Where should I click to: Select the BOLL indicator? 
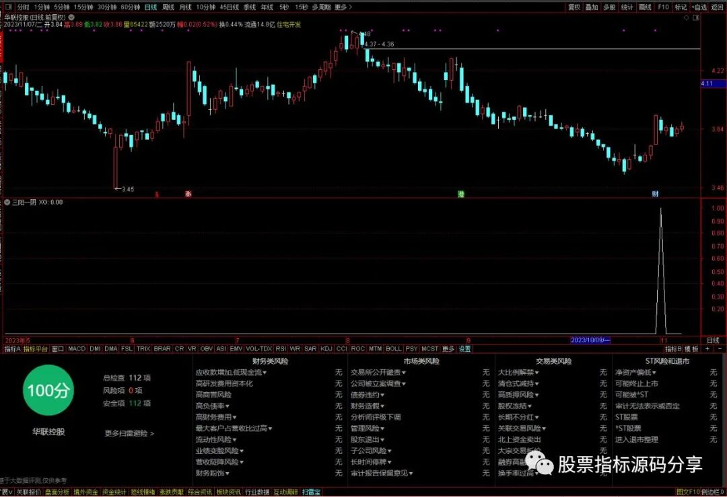pyautogui.click(x=394, y=349)
